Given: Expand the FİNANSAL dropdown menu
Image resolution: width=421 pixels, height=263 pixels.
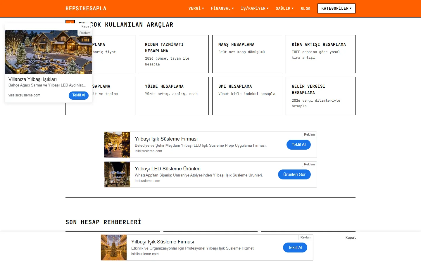Looking at the screenshot, I should (222, 8).
